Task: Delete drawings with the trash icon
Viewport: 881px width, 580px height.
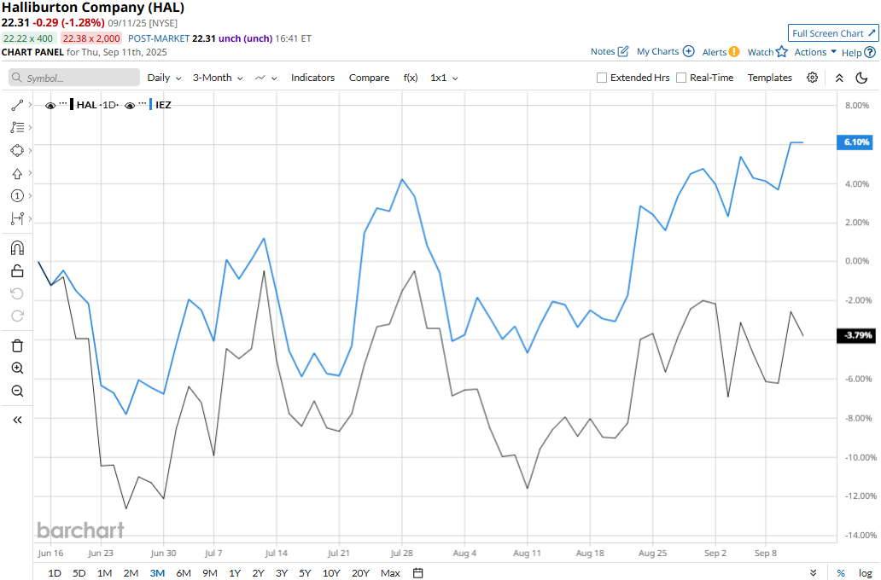Action: (x=17, y=345)
